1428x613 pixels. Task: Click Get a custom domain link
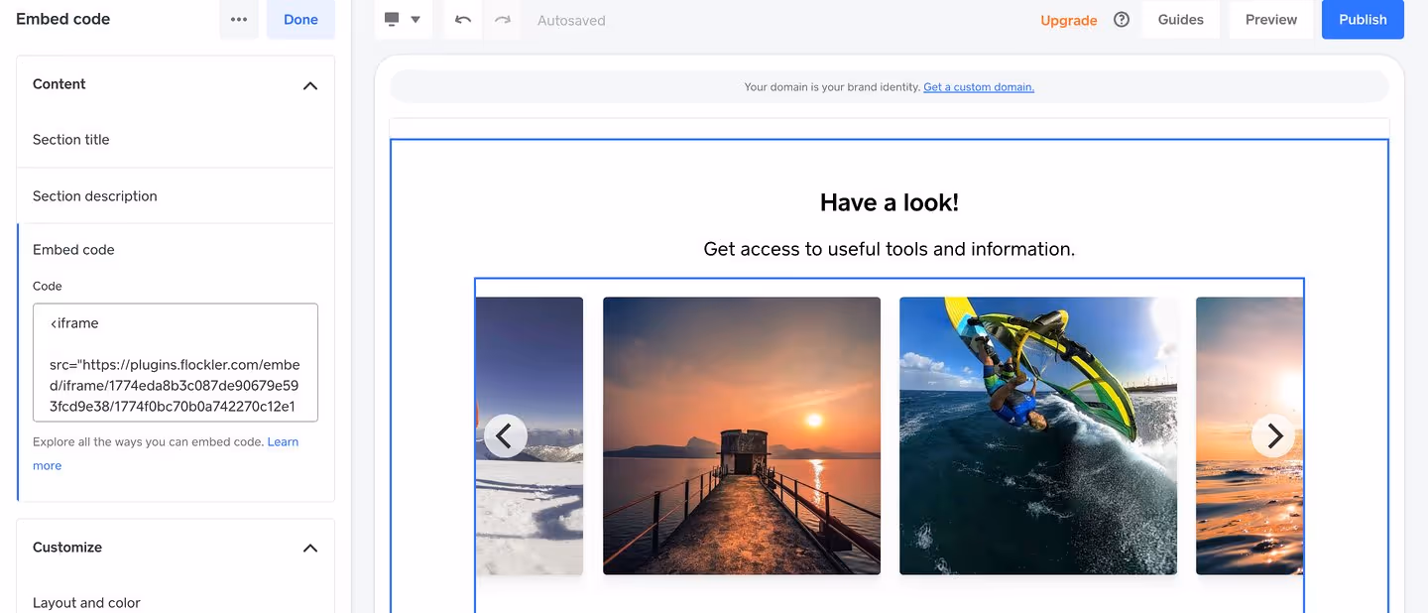979,87
